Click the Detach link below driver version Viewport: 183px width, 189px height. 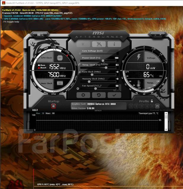[x=98, y=110]
